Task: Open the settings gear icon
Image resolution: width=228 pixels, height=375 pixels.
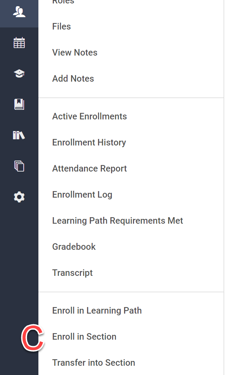Action: click(19, 197)
